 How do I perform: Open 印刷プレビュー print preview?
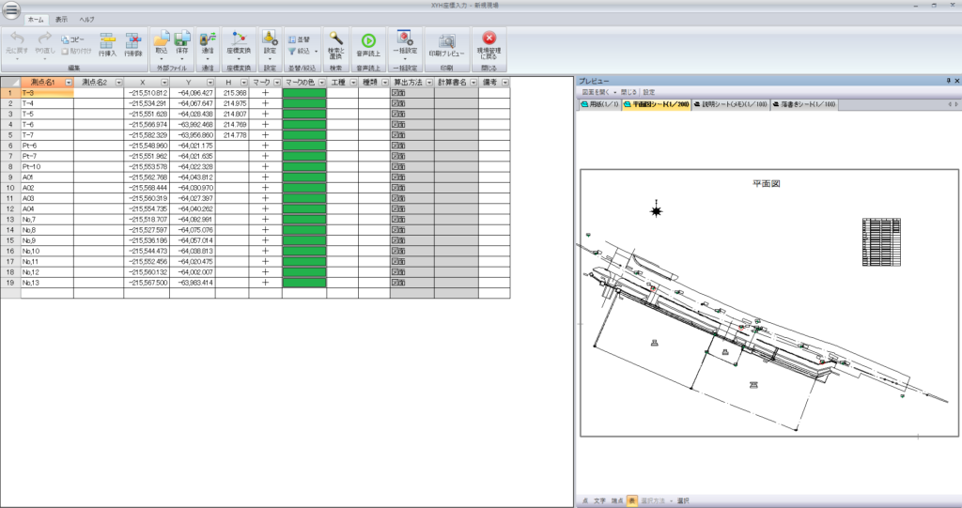click(x=446, y=41)
